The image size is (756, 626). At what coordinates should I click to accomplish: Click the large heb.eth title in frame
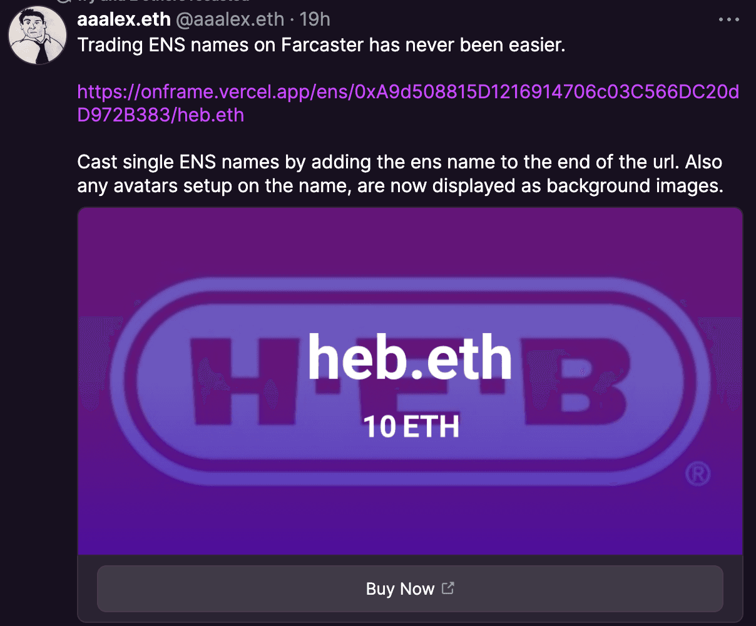click(x=410, y=357)
